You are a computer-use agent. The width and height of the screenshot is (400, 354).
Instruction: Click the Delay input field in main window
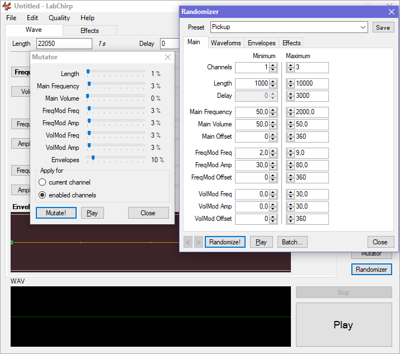click(170, 44)
